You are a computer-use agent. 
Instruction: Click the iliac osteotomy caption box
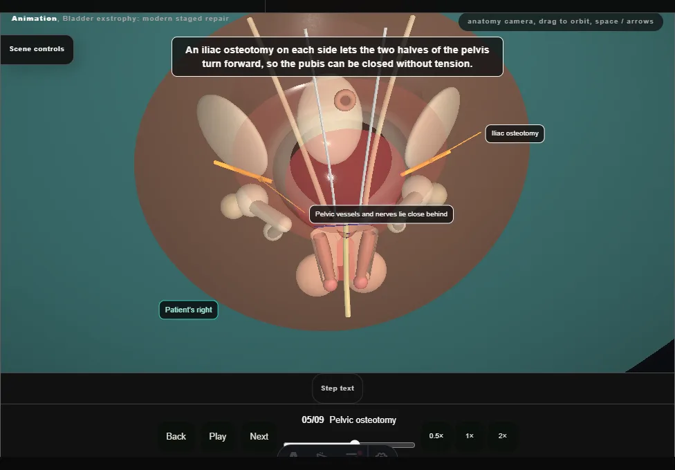point(337,57)
